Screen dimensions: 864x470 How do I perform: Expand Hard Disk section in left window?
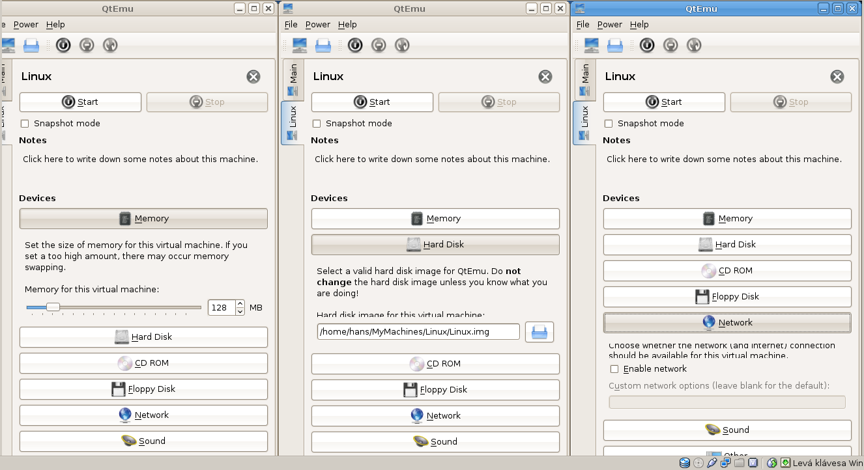coord(143,337)
